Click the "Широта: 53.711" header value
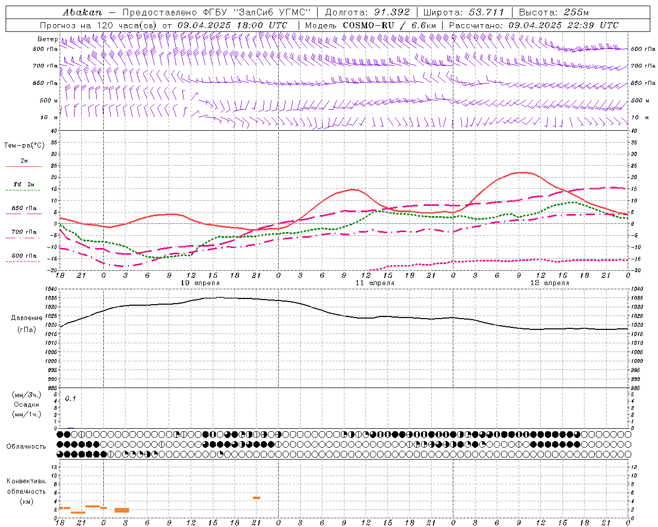Screen dimensions: 658x527 (x=464, y=12)
